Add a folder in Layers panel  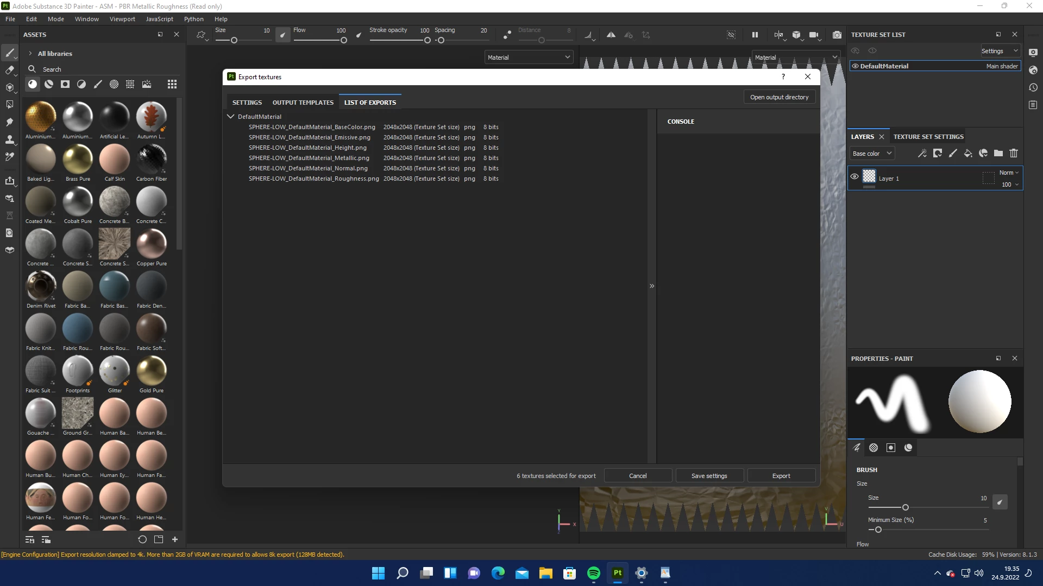pyautogui.click(x=998, y=154)
